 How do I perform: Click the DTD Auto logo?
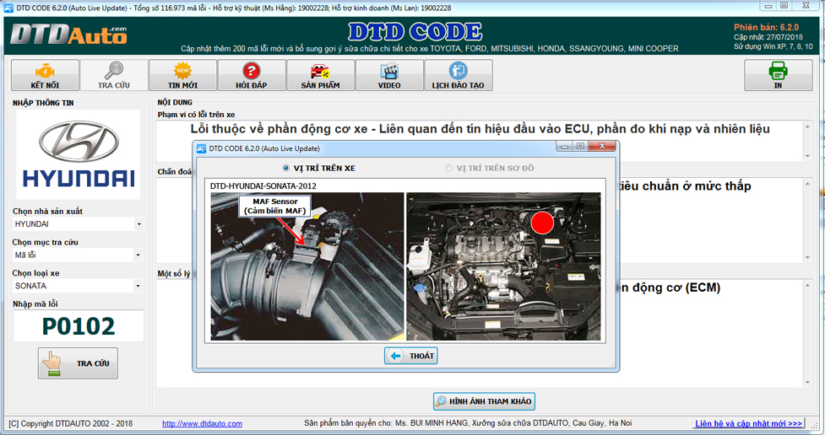tap(69, 35)
